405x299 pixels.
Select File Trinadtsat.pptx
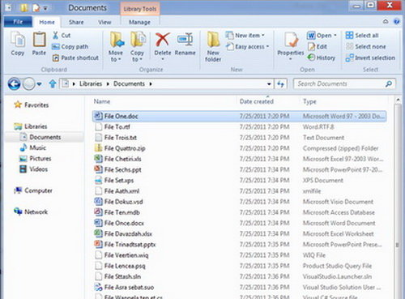[x=239, y=245]
